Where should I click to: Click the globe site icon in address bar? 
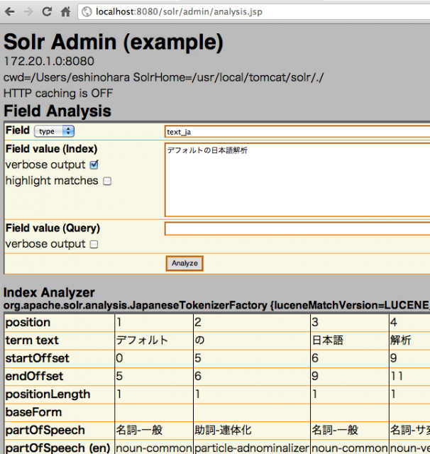87,12
